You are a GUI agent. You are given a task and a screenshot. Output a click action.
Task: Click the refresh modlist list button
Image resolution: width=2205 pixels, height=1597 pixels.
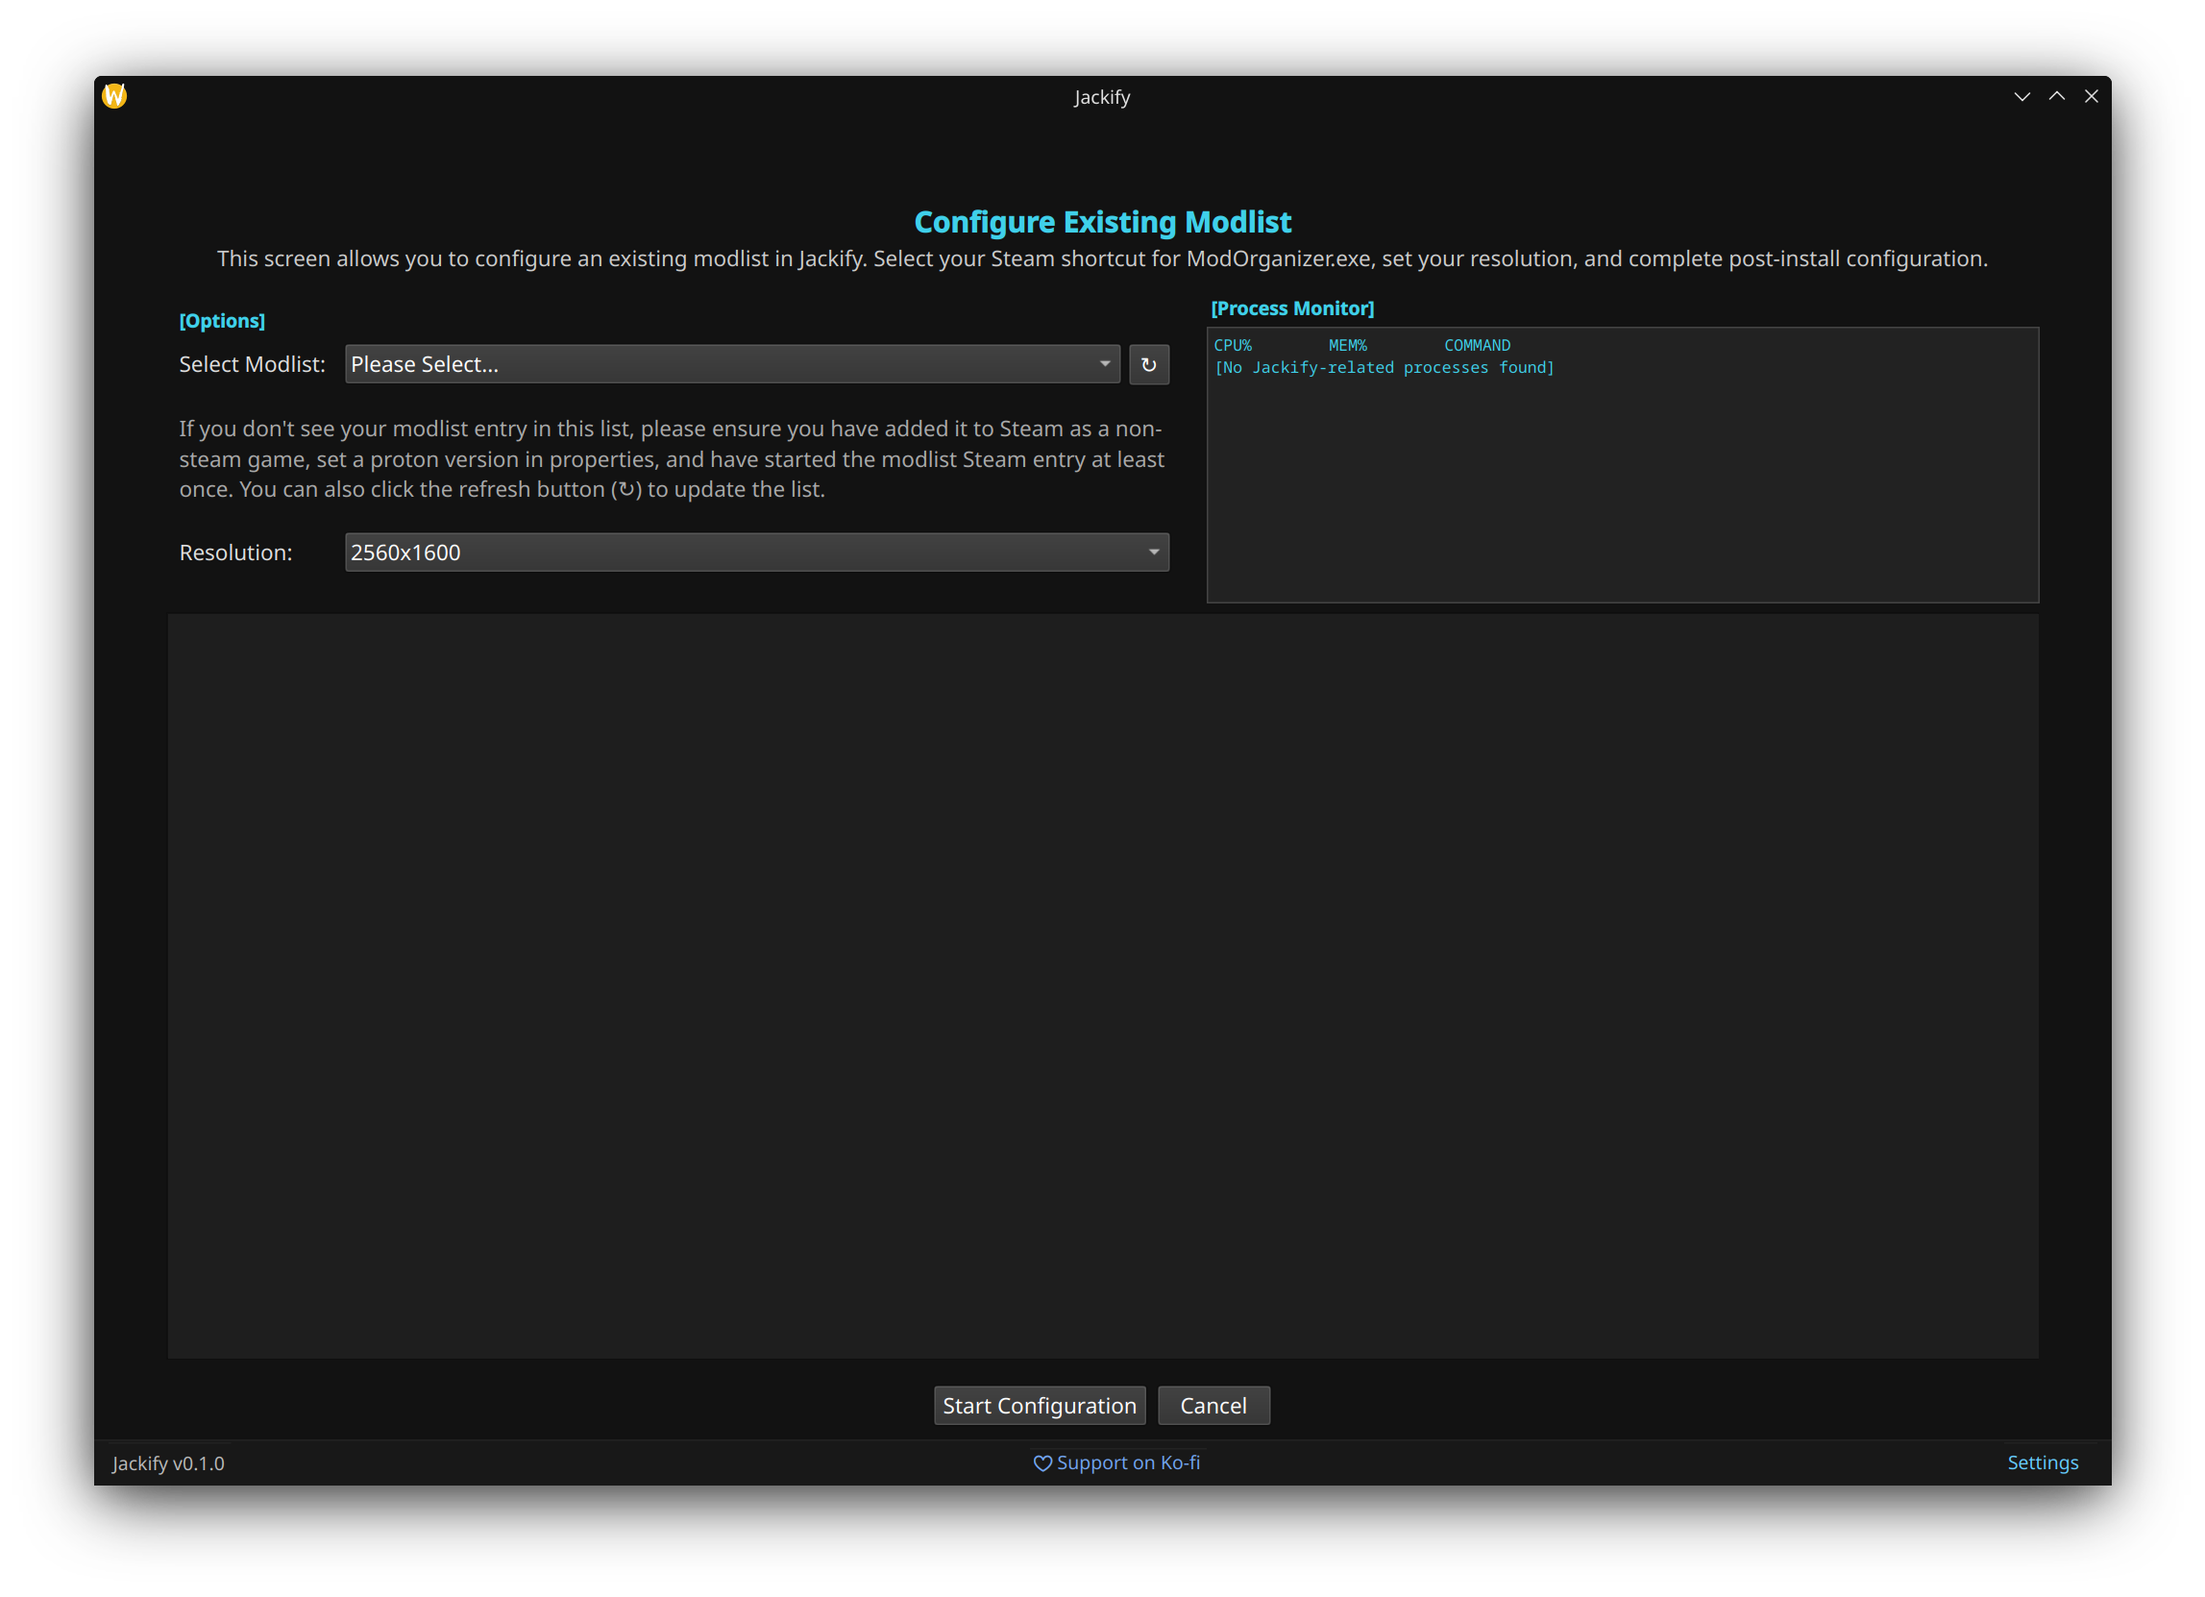click(x=1148, y=365)
